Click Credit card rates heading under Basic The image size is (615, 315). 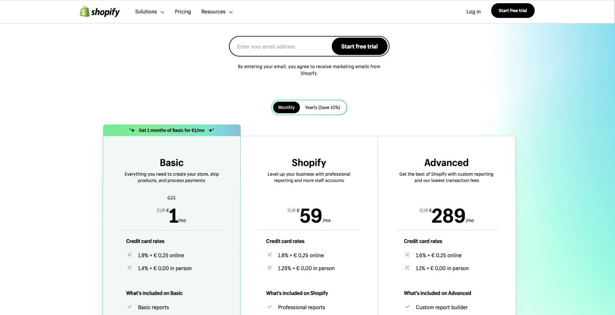point(145,241)
